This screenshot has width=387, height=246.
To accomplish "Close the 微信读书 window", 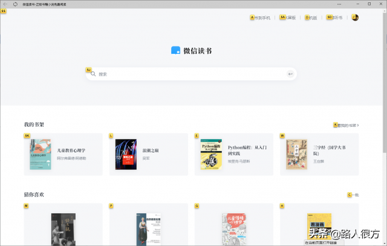I will 381,4.
